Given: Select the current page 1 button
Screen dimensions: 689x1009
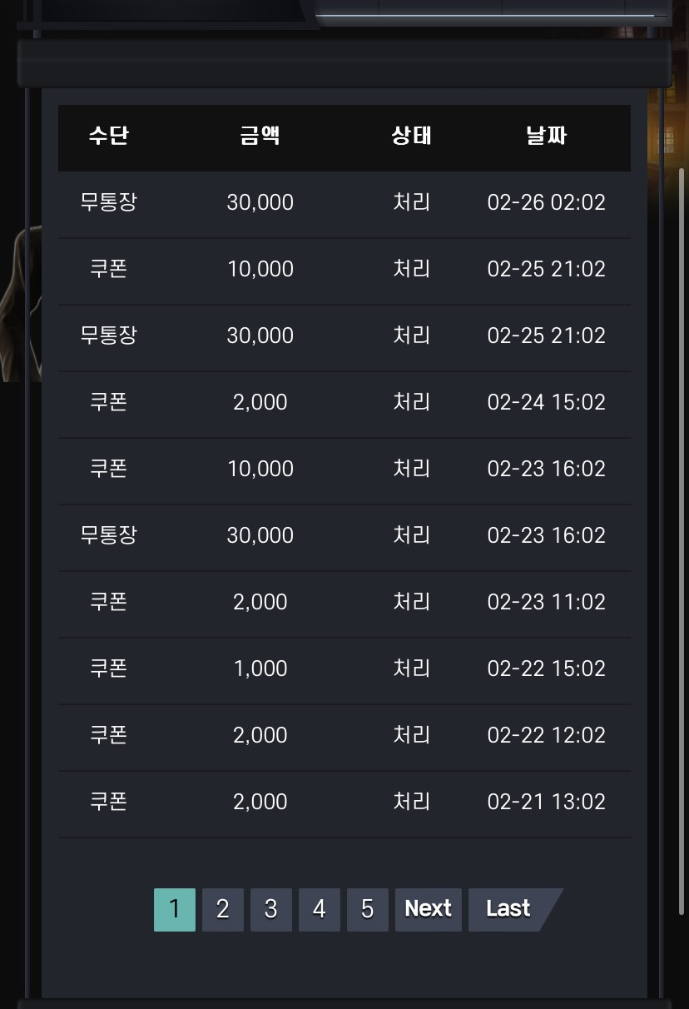Looking at the screenshot, I should (174, 909).
